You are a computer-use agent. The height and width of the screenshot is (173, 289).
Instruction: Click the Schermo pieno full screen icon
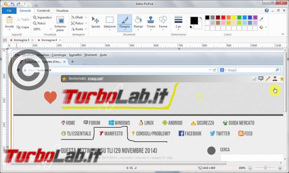60,20
